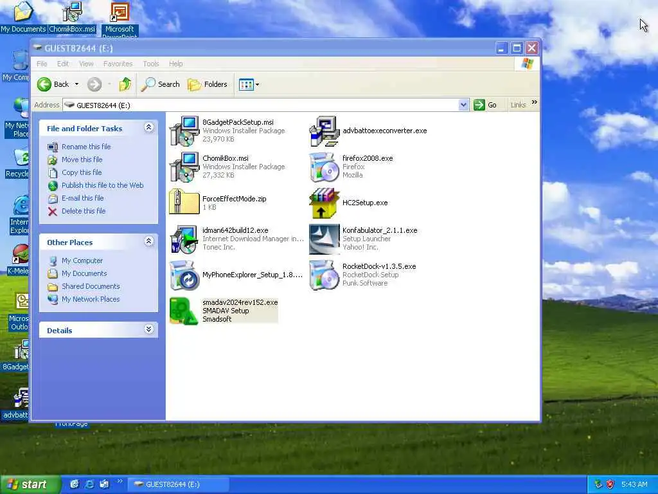This screenshot has width=658, height=494.
Task: Collapse the File and Folder Tasks panel
Action: (x=148, y=127)
